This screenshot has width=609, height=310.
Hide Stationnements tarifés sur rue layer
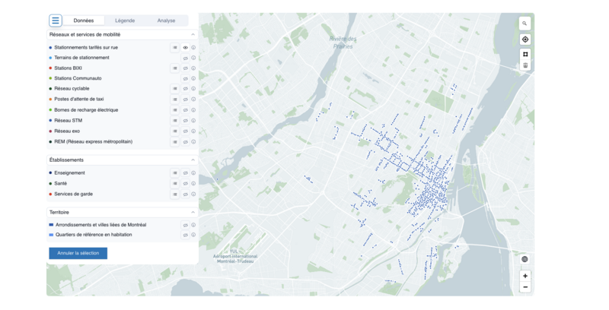(x=185, y=48)
